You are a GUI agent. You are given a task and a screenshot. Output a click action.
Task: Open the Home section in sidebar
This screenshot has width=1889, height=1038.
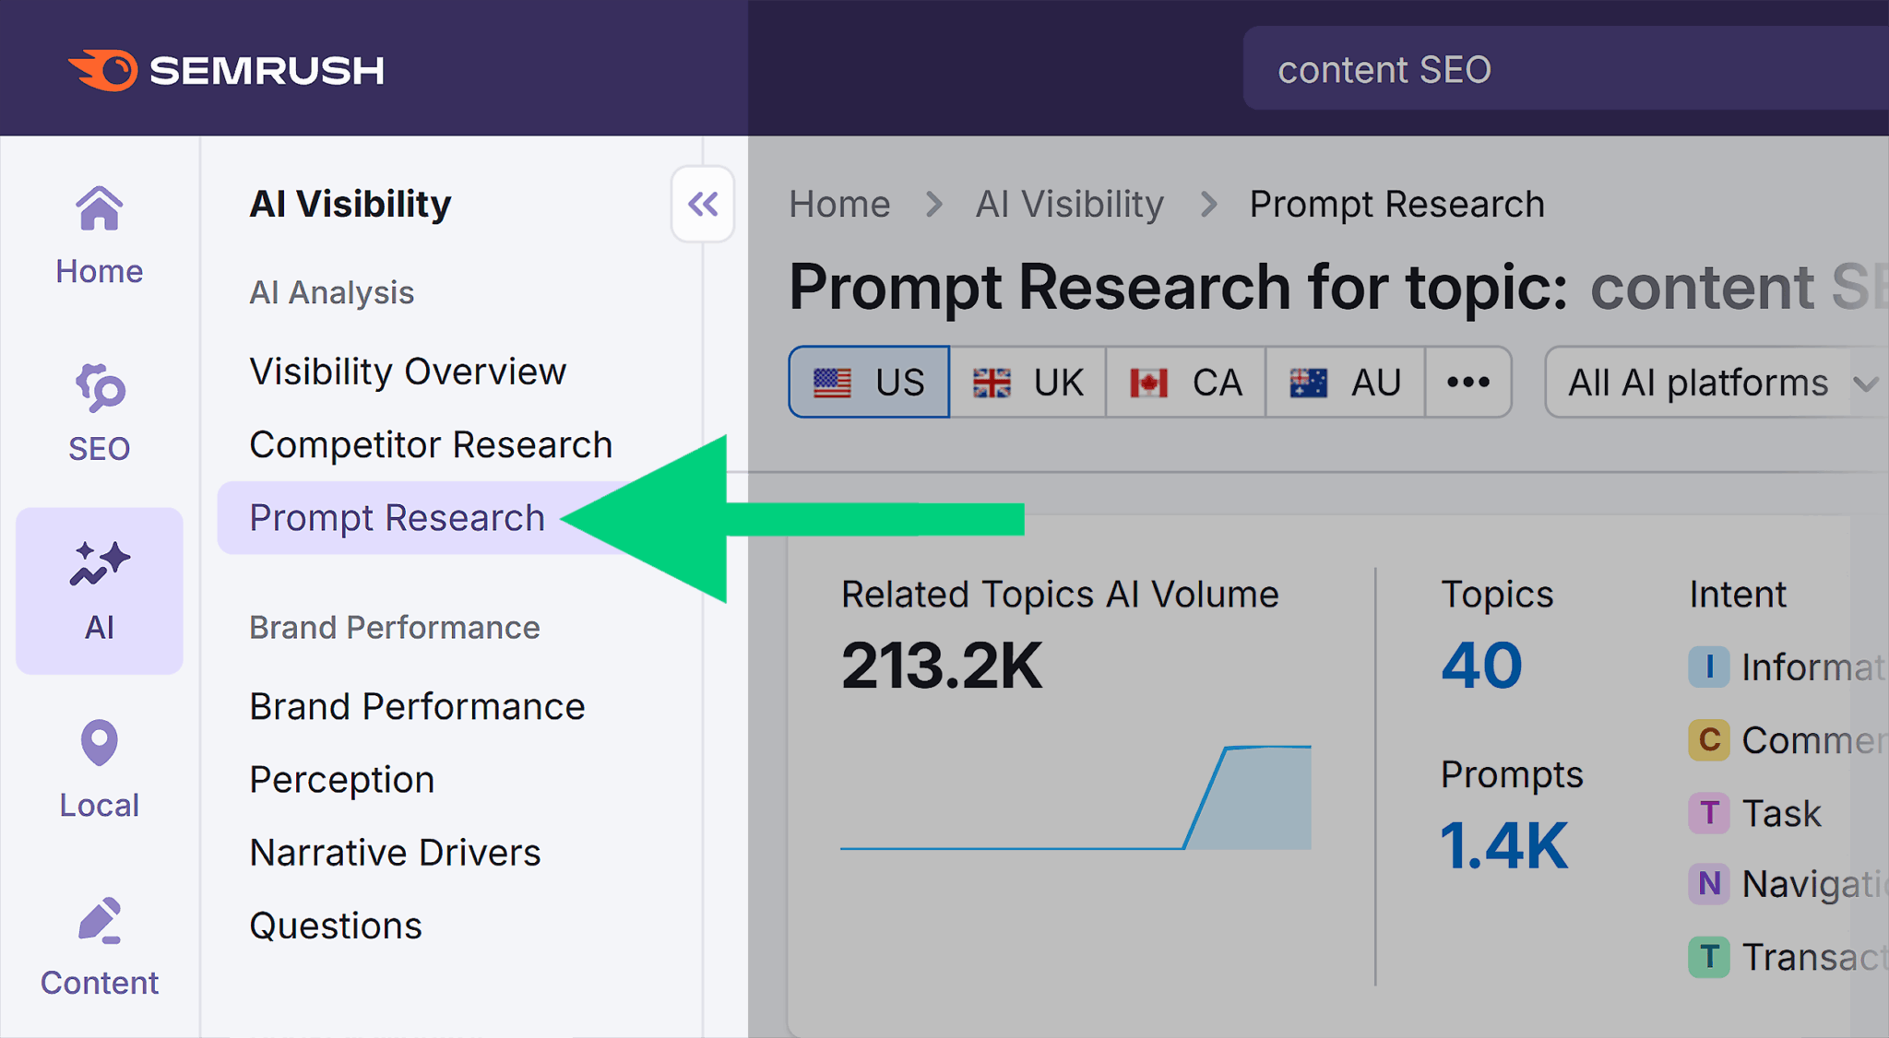coord(100,236)
